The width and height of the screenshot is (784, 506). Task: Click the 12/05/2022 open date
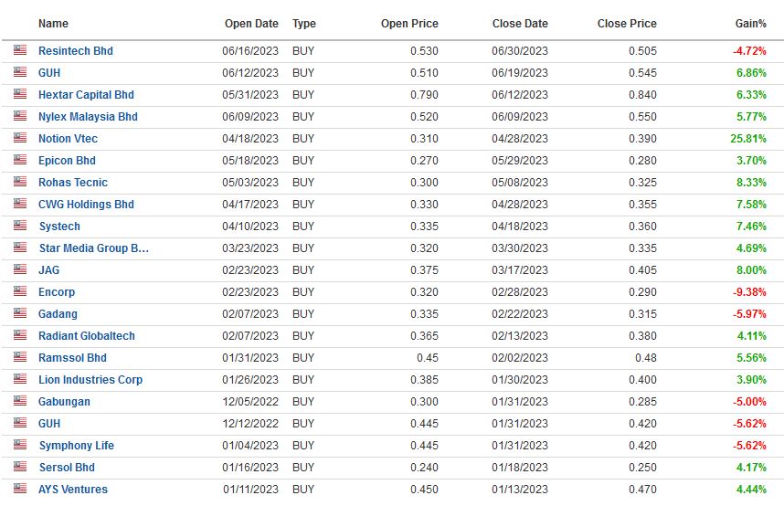[x=250, y=402]
